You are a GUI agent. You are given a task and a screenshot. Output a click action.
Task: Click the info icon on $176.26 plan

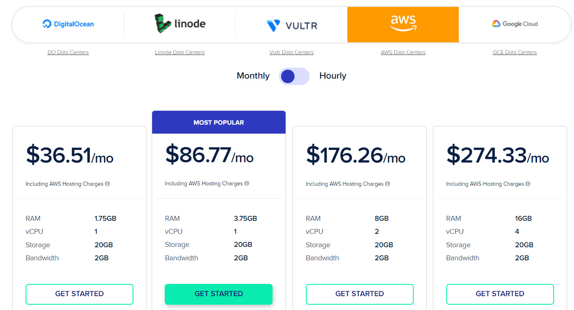(388, 184)
